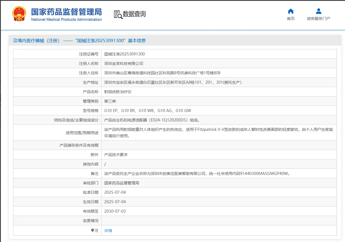Select the 有效期至 cell showing 2030-07-03
The height and width of the screenshot is (242, 345).
point(115,211)
